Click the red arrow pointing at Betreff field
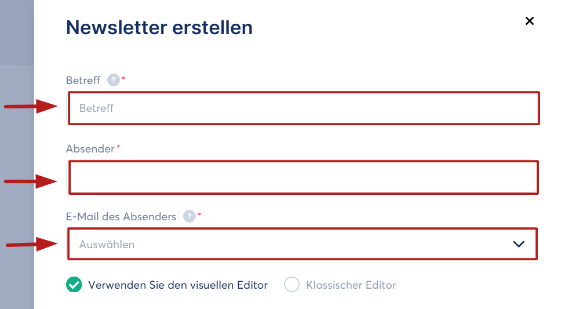 point(31,106)
